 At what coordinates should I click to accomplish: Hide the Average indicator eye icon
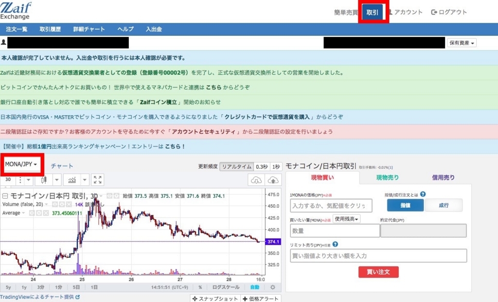point(32,213)
